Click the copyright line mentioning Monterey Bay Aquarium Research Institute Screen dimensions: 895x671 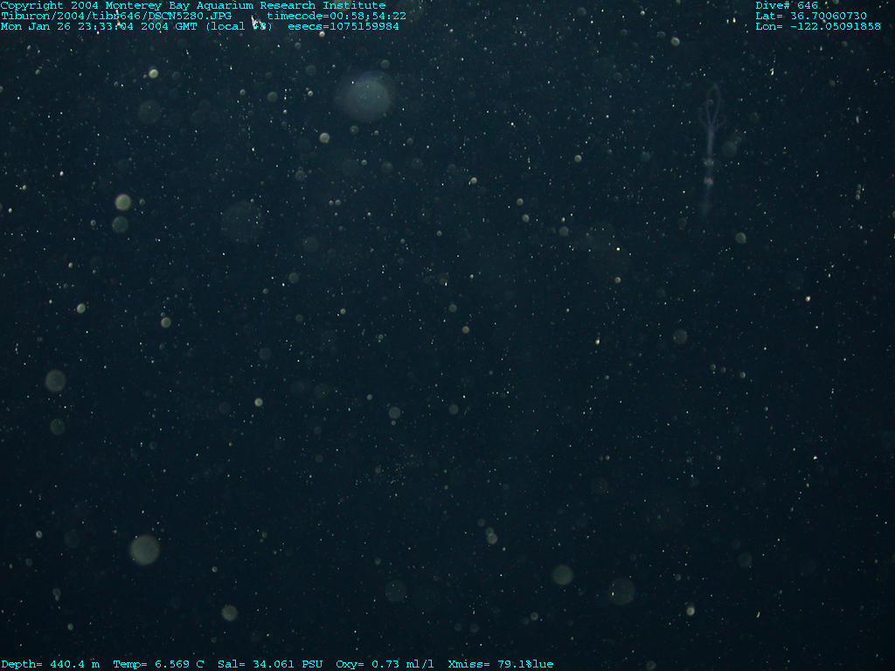pyautogui.click(x=193, y=6)
